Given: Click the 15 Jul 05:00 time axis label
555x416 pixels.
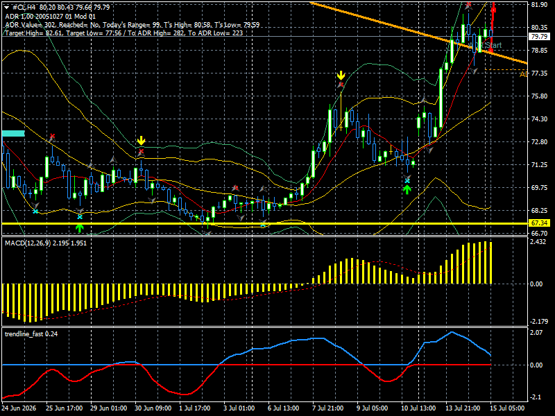Looking at the screenshot, I should 507,408.
